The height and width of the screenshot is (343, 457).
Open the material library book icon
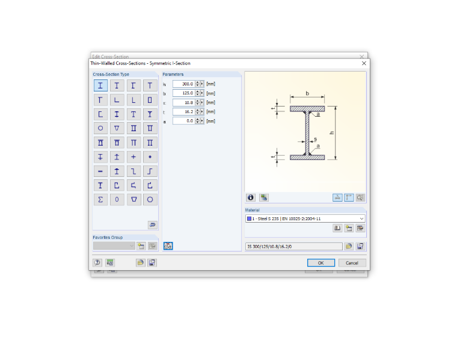(337, 228)
